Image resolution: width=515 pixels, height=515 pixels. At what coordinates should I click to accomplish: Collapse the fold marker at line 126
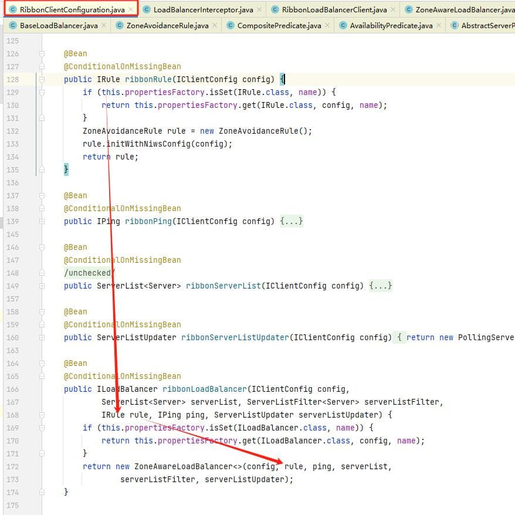[x=42, y=53]
